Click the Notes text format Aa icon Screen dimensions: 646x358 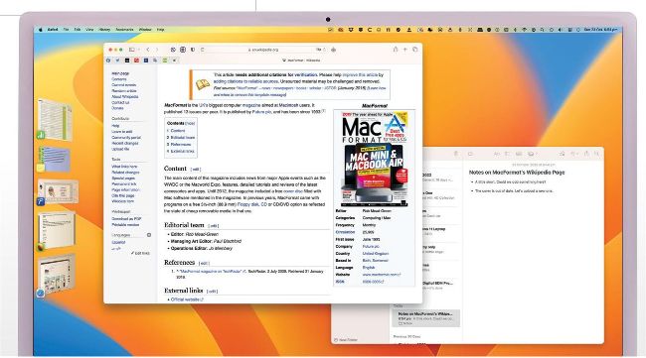pyautogui.click(x=497, y=154)
